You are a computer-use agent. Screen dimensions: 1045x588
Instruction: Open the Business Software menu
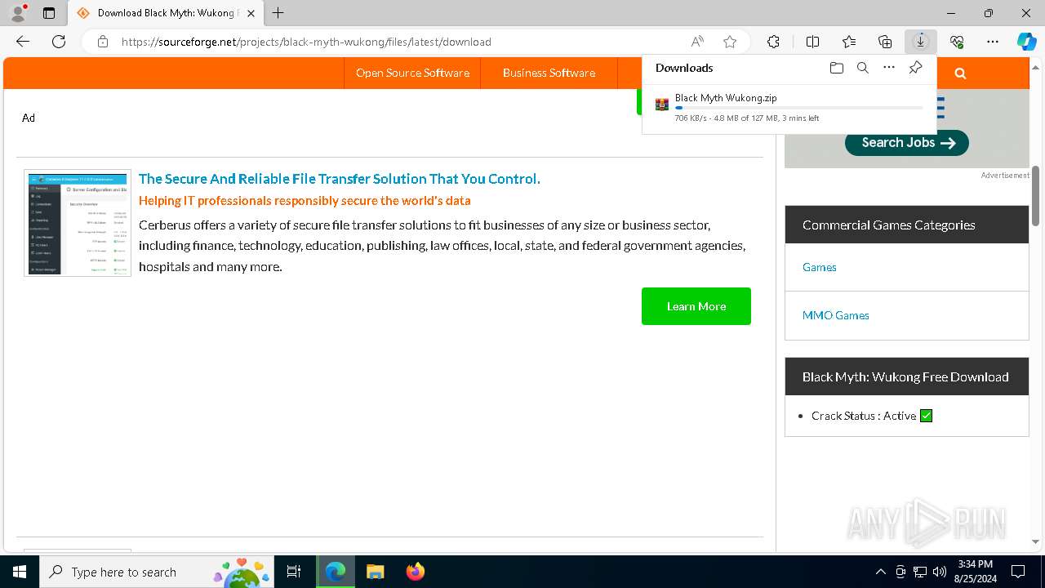point(549,73)
